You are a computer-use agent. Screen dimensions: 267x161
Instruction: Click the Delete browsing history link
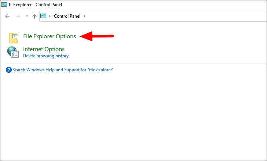46,56
